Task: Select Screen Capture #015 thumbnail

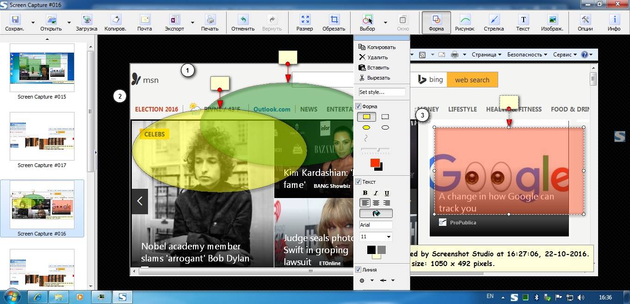Action: pyautogui.click(x=42, y=68)
